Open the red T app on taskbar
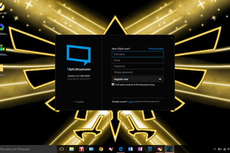Viewport: 230px width, 153px height. tap(81, 149)
